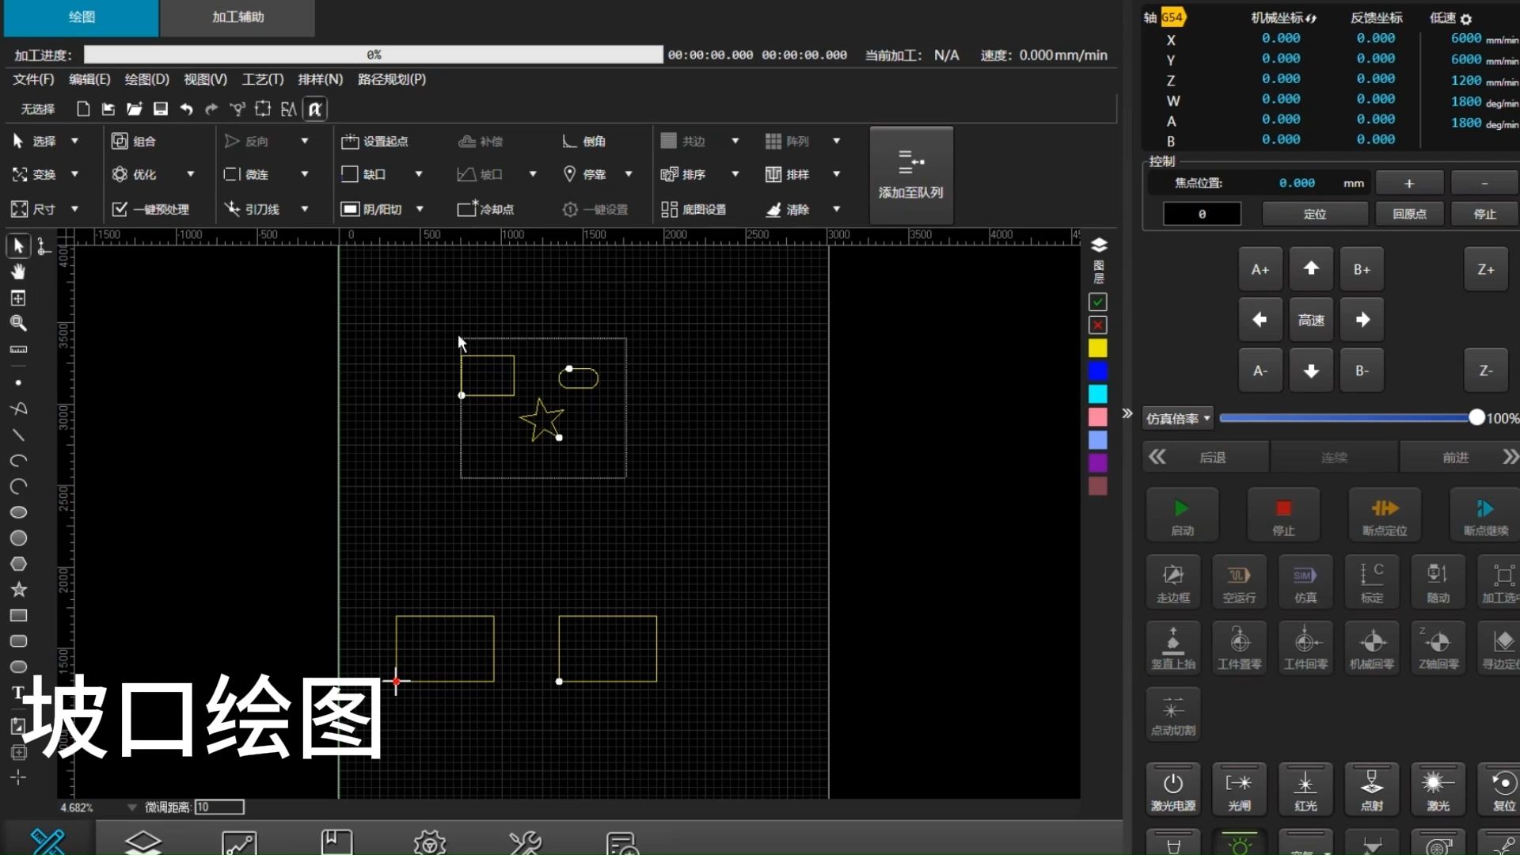Click the 激光电源 laser power icon

(1172, 789)
